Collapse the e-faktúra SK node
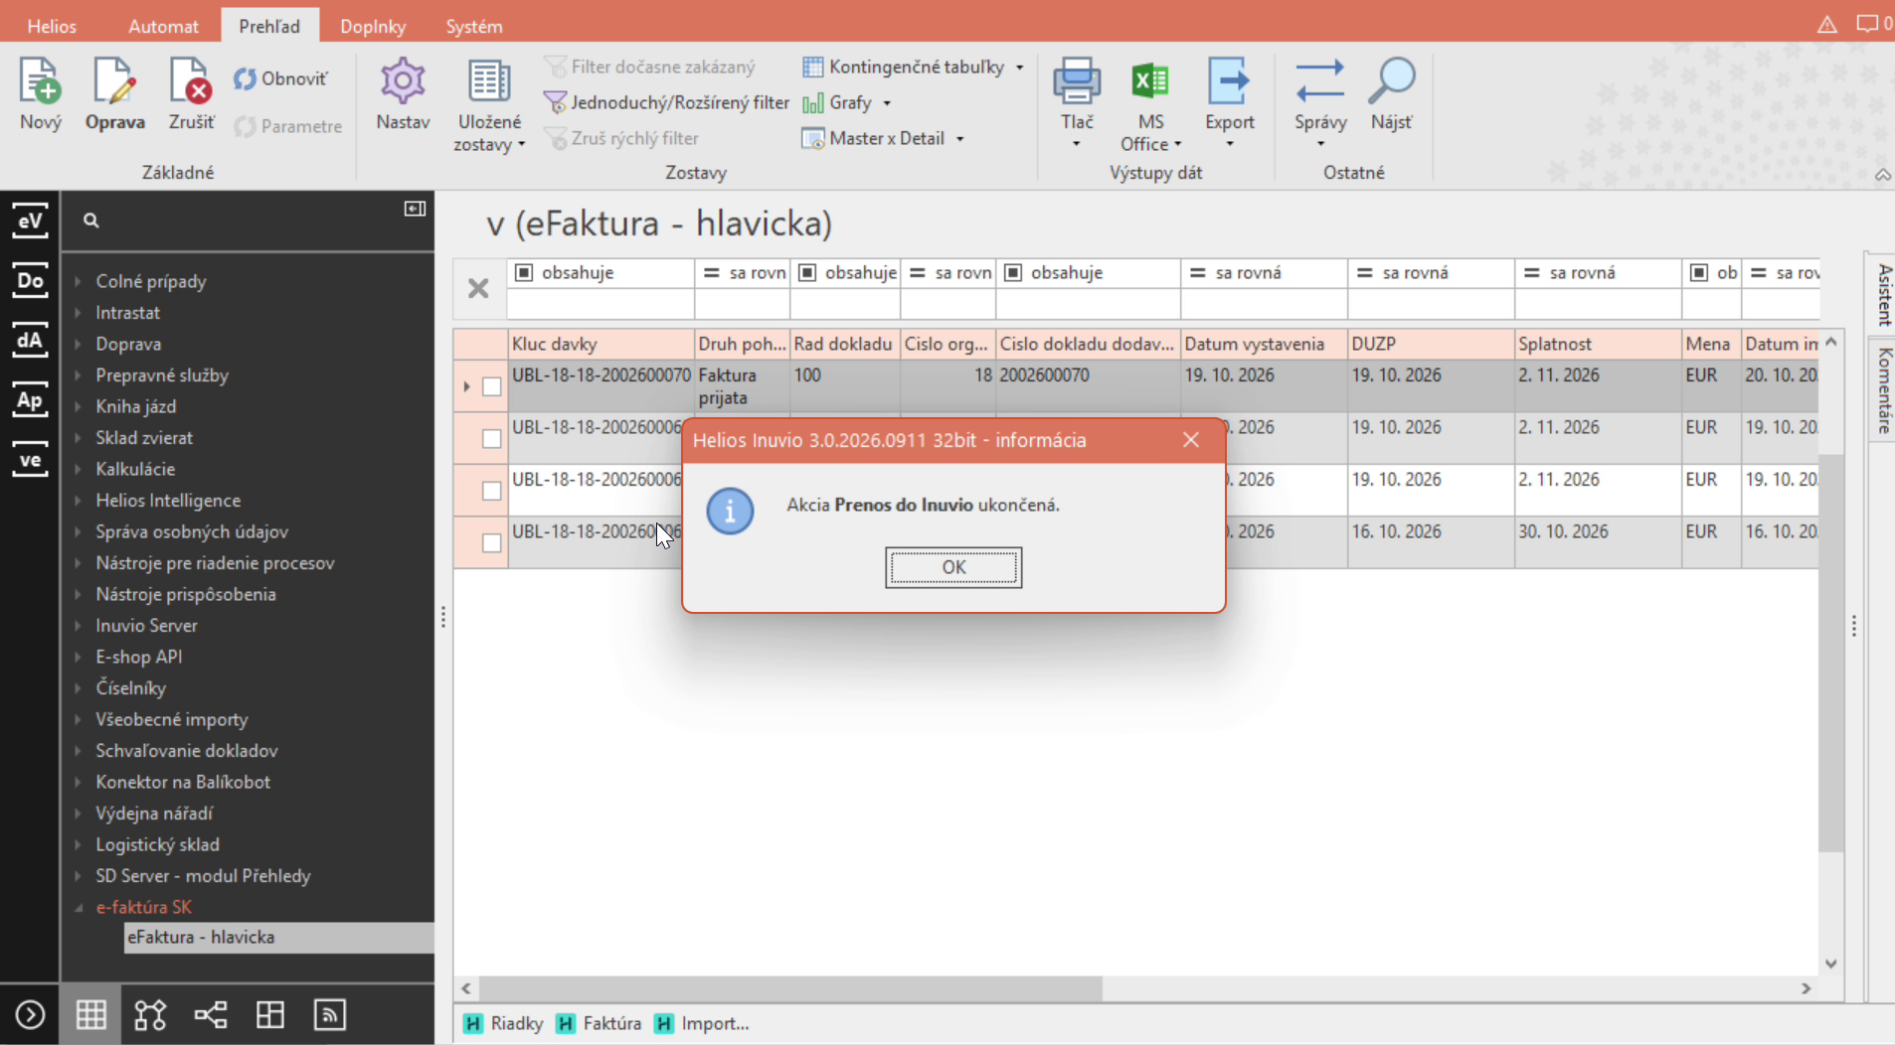Screen dimensions: 1895x1045 pos(79,907)
